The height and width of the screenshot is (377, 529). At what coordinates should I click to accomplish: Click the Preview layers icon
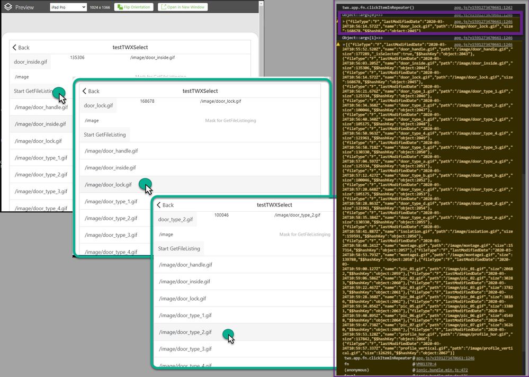click(x=8, y=7)
